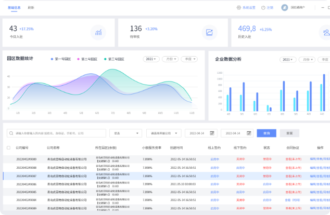Image resolution: width=330 pixels, height=215 pixels.
Task: Click the blue 查询 button
Action: pyautogui.click(x=266, y=133)
